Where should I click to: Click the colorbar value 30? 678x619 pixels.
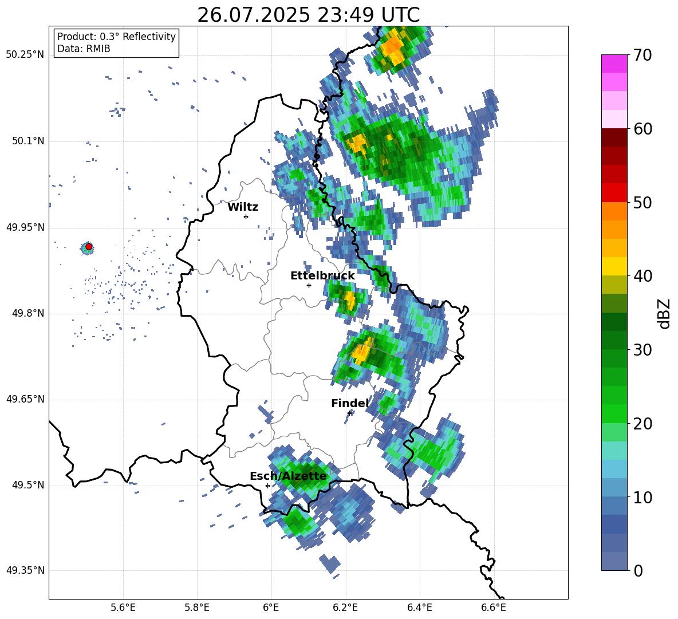pyautogui.click(x=642, y=350)
